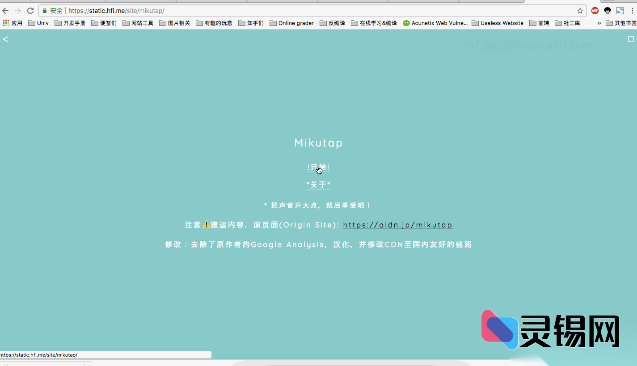This screenshot has width=637, height=366.
Task: Open the 前端 bookmarks folder
Action: pos(539,23)
